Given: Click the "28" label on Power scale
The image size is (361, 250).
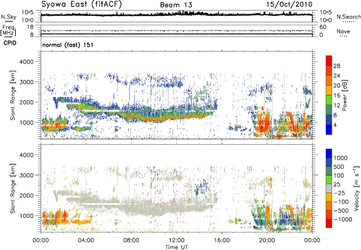Looking at the screenshot, I should [x=337, y=66].
